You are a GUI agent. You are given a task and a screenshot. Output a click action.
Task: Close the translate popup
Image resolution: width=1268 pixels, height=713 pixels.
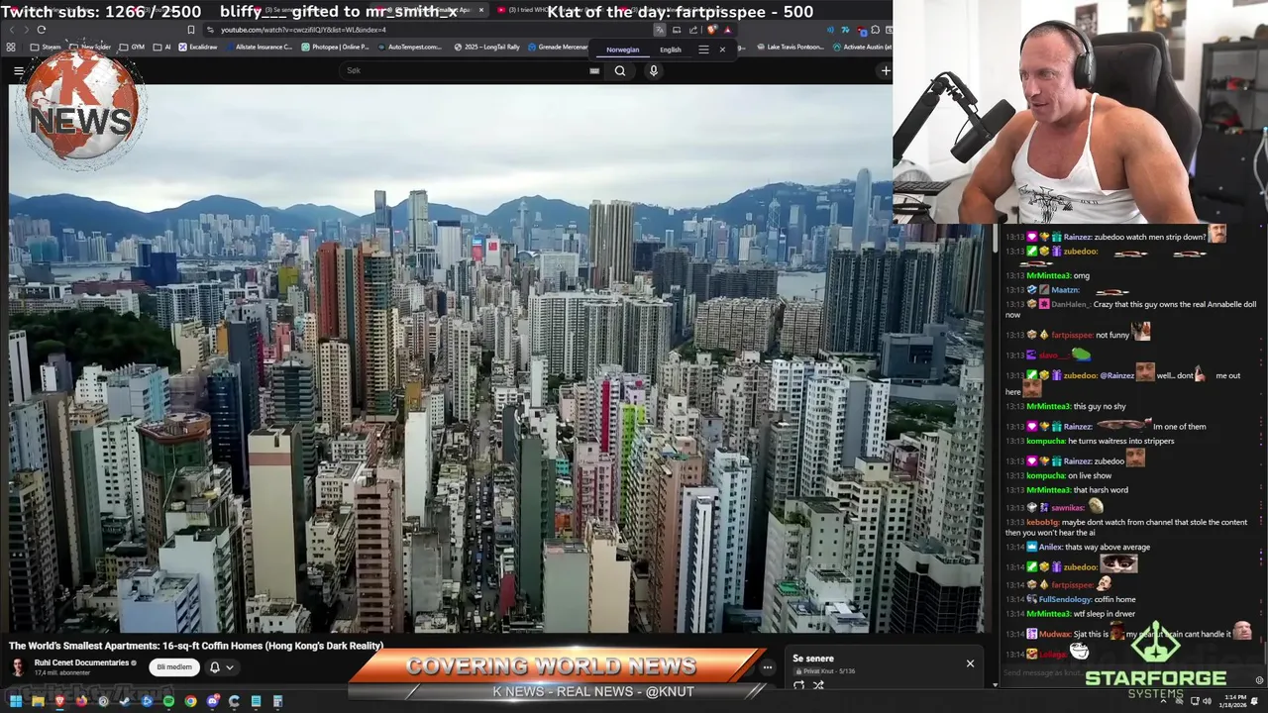point(722,50)
